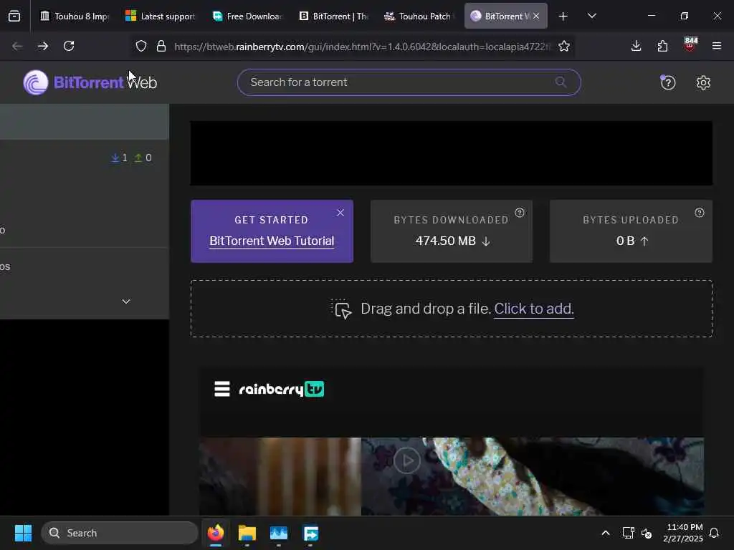734x550 pixels.
Task: Click the torrent search magnifier icon
Action: 561,82
